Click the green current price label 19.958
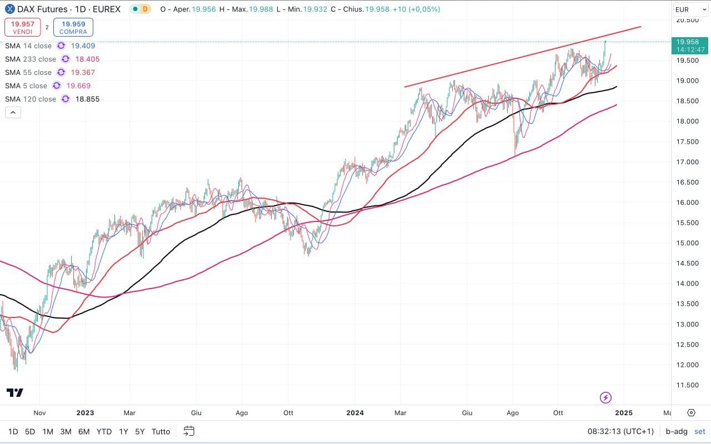711x444 pixels. [689, 45]
